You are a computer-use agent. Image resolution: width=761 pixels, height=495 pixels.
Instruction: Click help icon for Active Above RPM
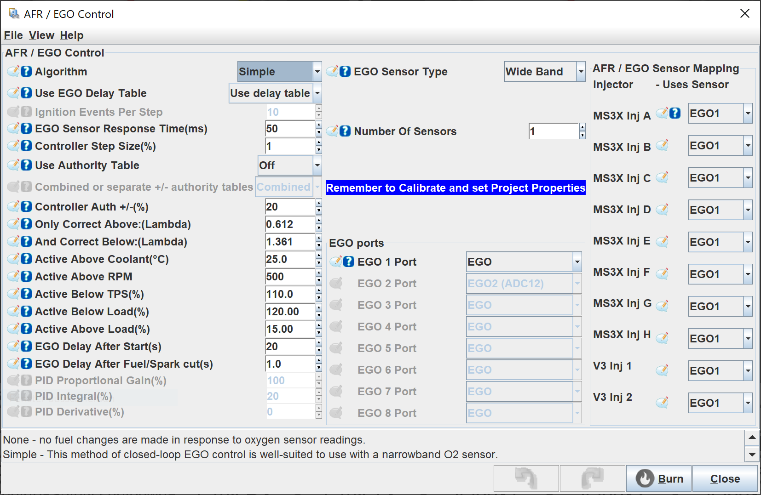click(27, 277)
